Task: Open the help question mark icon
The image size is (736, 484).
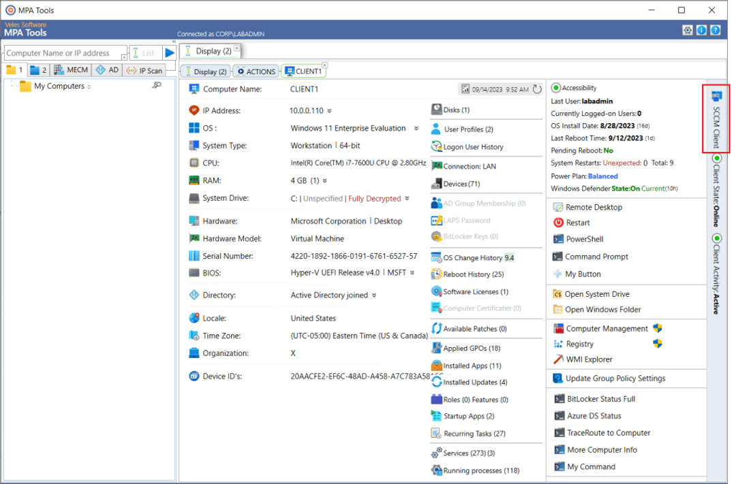Action: pyautogui.click(x=716, y=31)
